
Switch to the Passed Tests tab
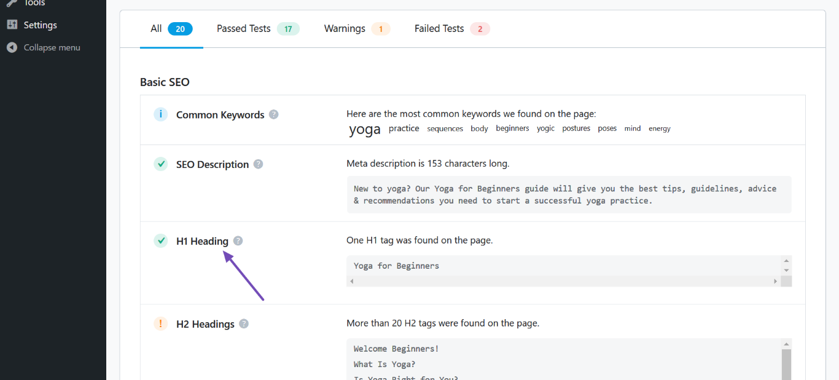pos(258,29)
